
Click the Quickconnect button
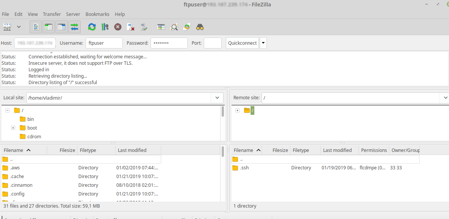[x=242, y=43]
